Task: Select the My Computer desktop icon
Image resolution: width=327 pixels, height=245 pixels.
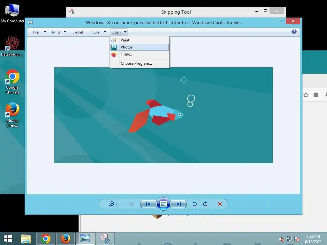Action: (12, 13)
